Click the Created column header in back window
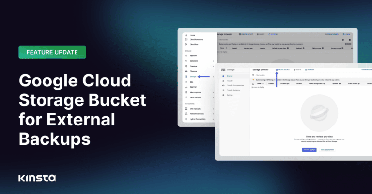The height and width of the screenshot is (194, 372). pyautogui.click(x=234, y=48)
